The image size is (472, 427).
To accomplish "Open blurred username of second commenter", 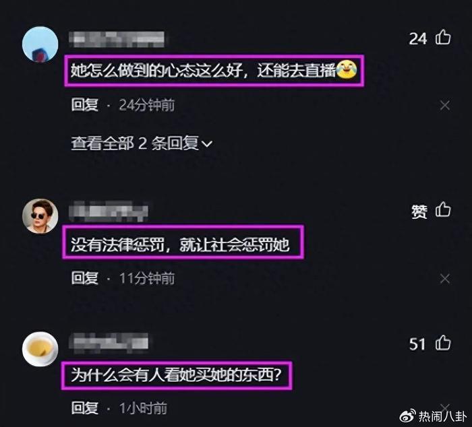I will click(x=109, y=211).
